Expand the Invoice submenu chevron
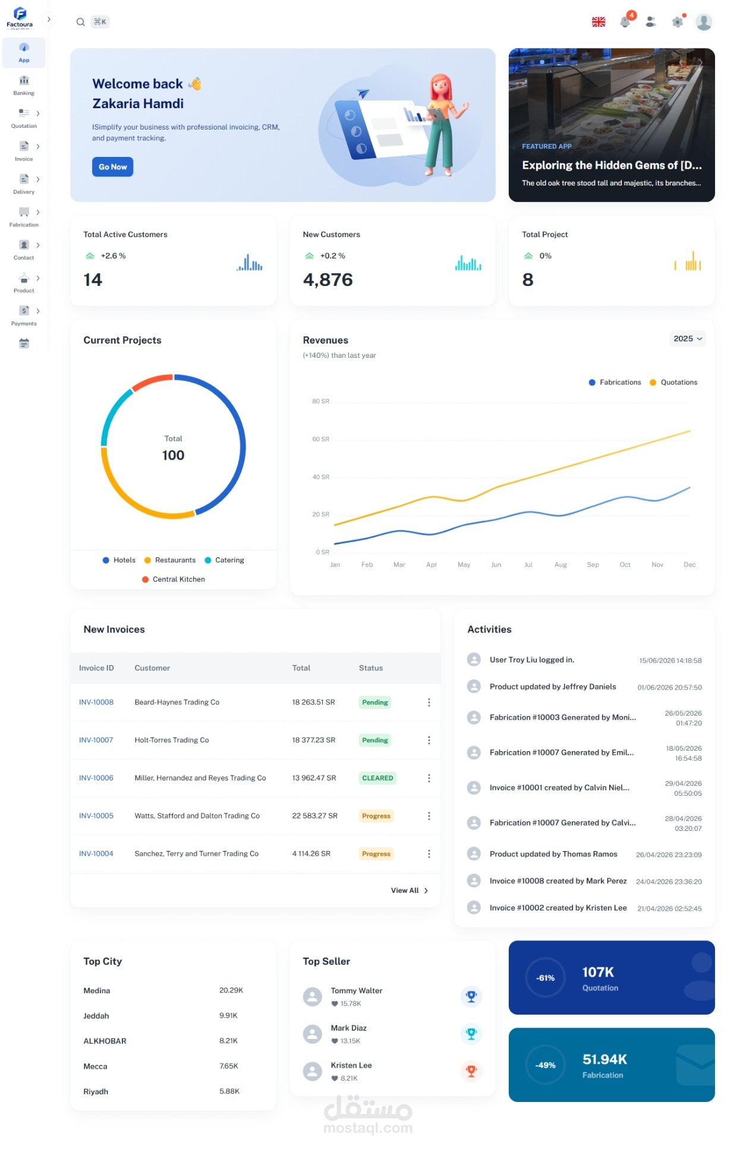Screen dimensions: 737x1159 (x=38, y=146)
